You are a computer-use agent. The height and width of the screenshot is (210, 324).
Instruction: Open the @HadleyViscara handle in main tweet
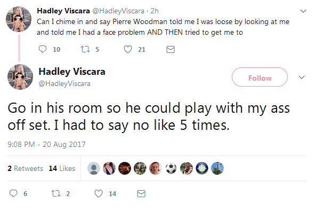pos(64,83)
